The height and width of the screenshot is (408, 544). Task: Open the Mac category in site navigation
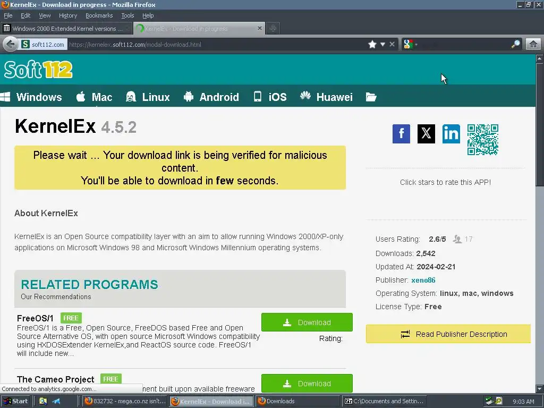(95, 97)
